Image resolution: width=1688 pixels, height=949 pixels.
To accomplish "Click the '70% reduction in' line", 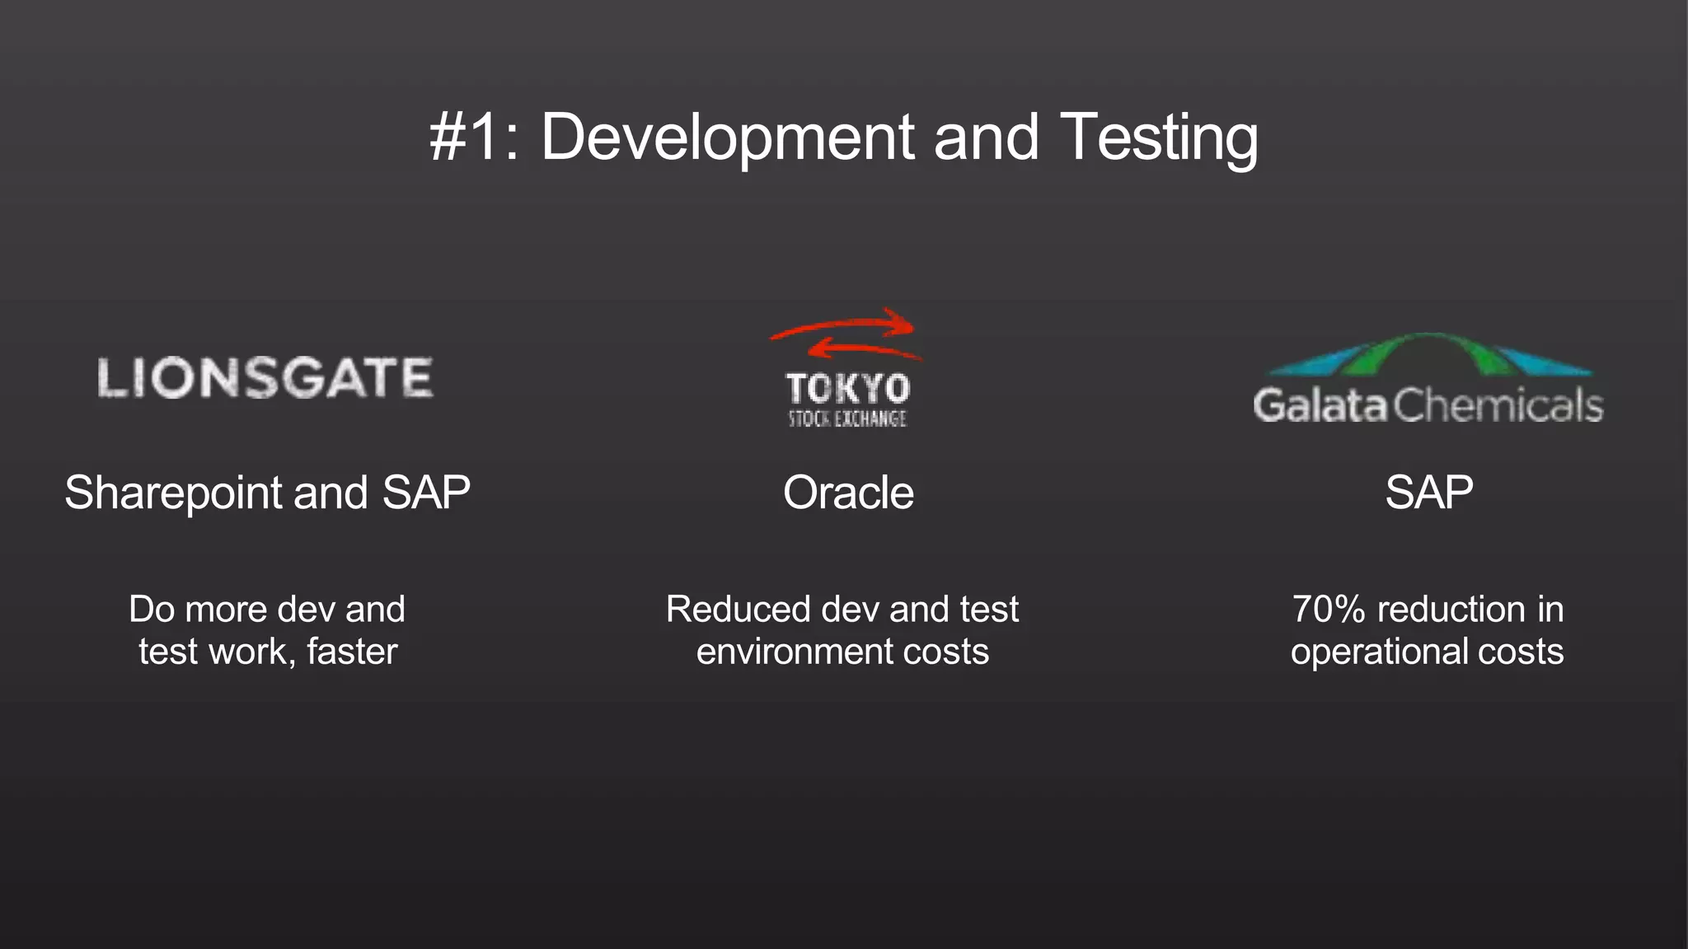I will [x=1428, y=610].
